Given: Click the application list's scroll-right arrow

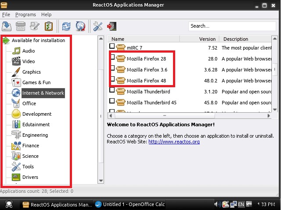Looking at the screenshot, I should (x=268, y=116).
